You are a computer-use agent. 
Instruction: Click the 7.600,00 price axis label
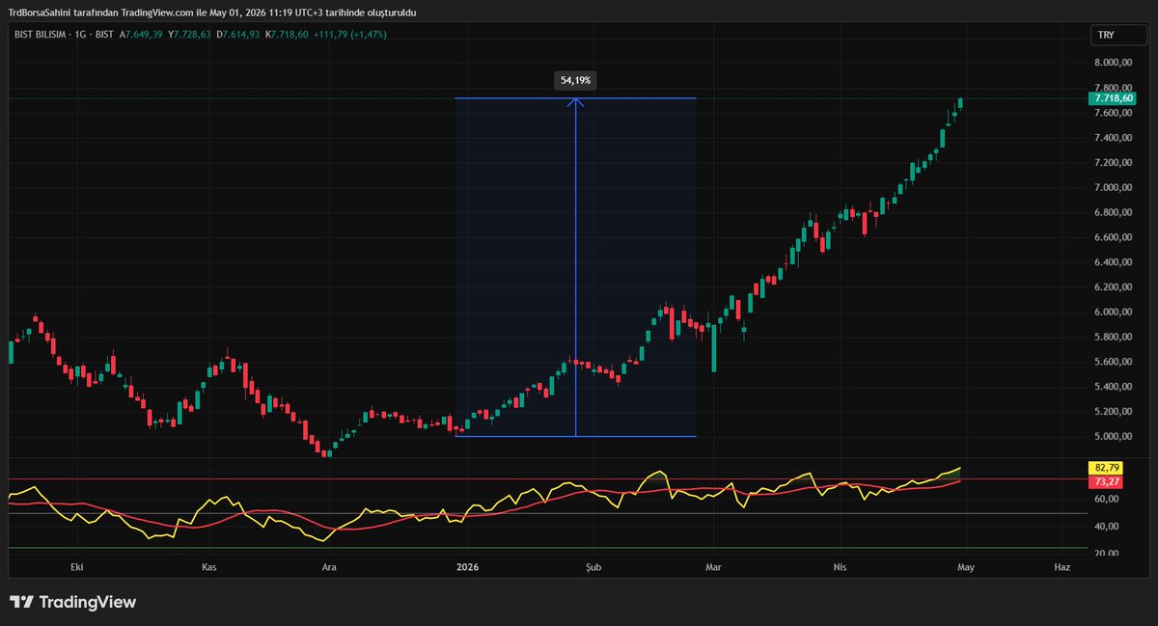1114,113
